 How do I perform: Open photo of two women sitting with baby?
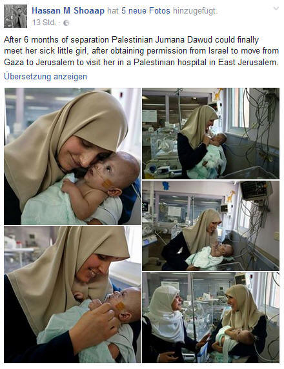coord(211,317)
